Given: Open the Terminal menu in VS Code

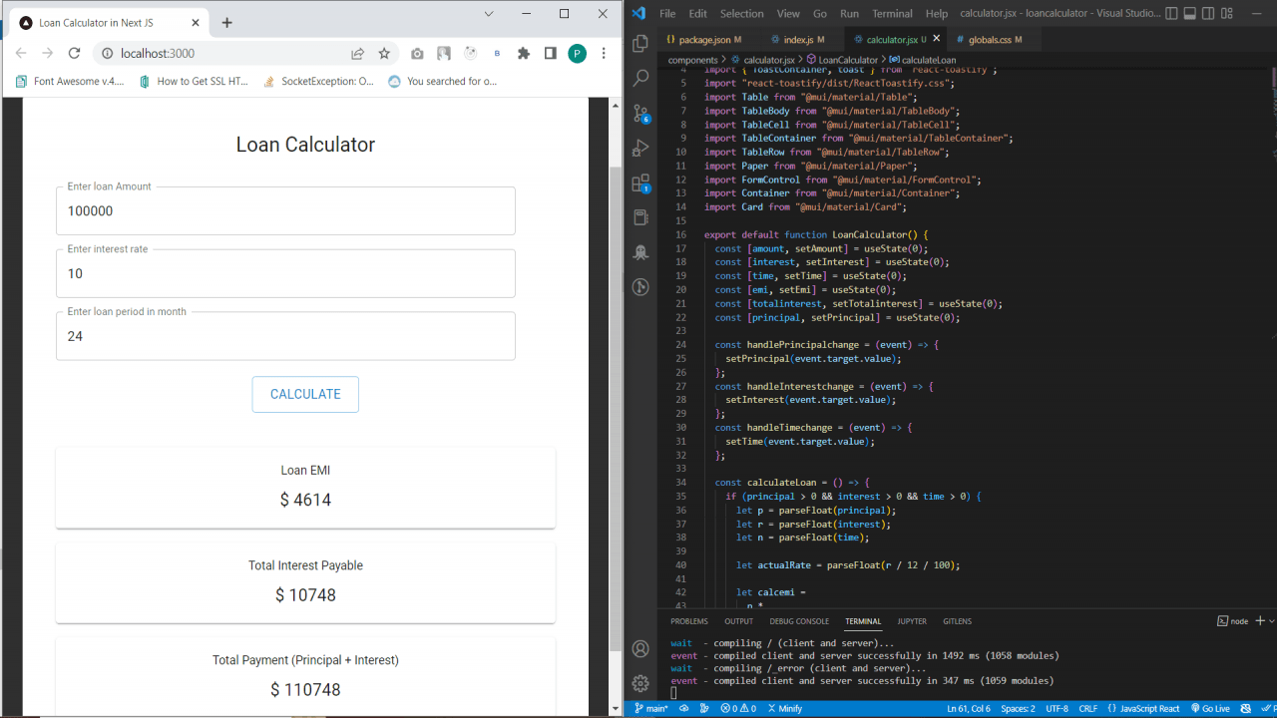Looking at the screenshot, I should (892, 13).
